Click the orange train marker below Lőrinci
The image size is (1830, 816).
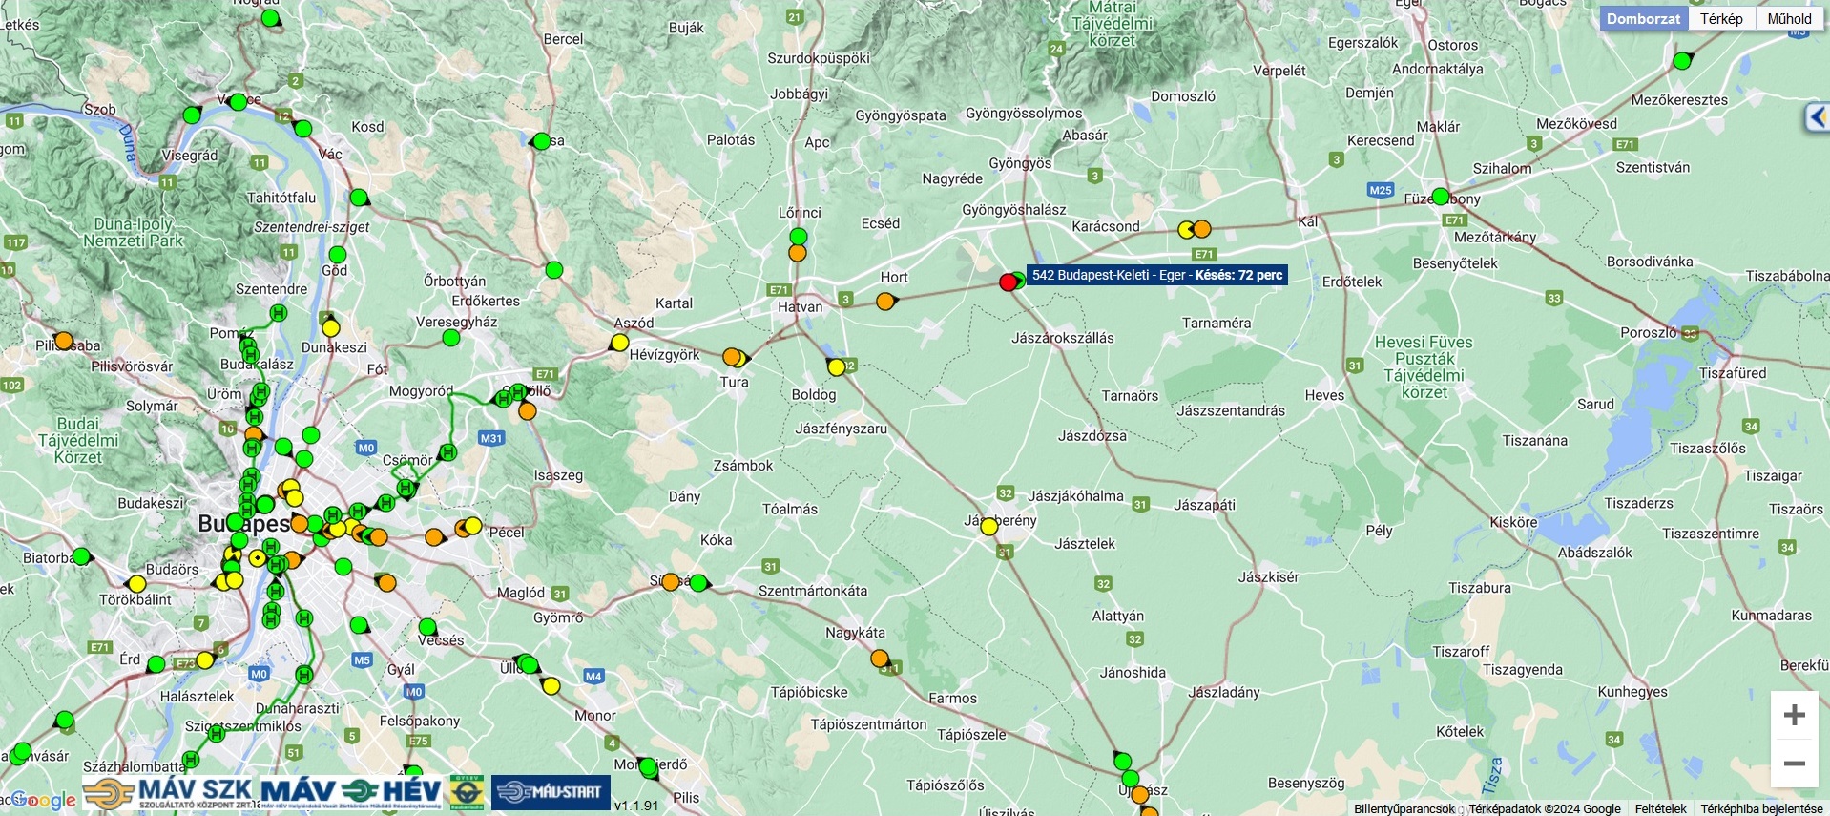click(x=798, y=253)
